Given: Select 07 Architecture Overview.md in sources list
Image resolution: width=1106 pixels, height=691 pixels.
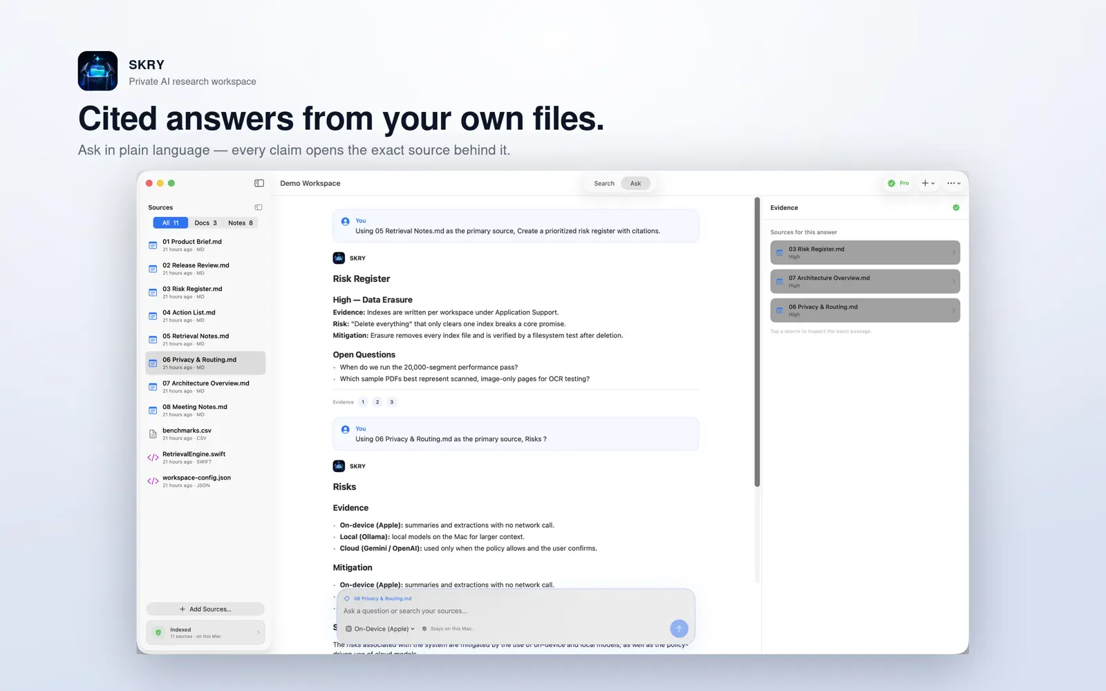Looking at the screenshot, I should click(205, 386).
